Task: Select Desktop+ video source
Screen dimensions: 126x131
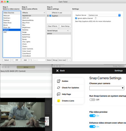Action: [12, 18]
